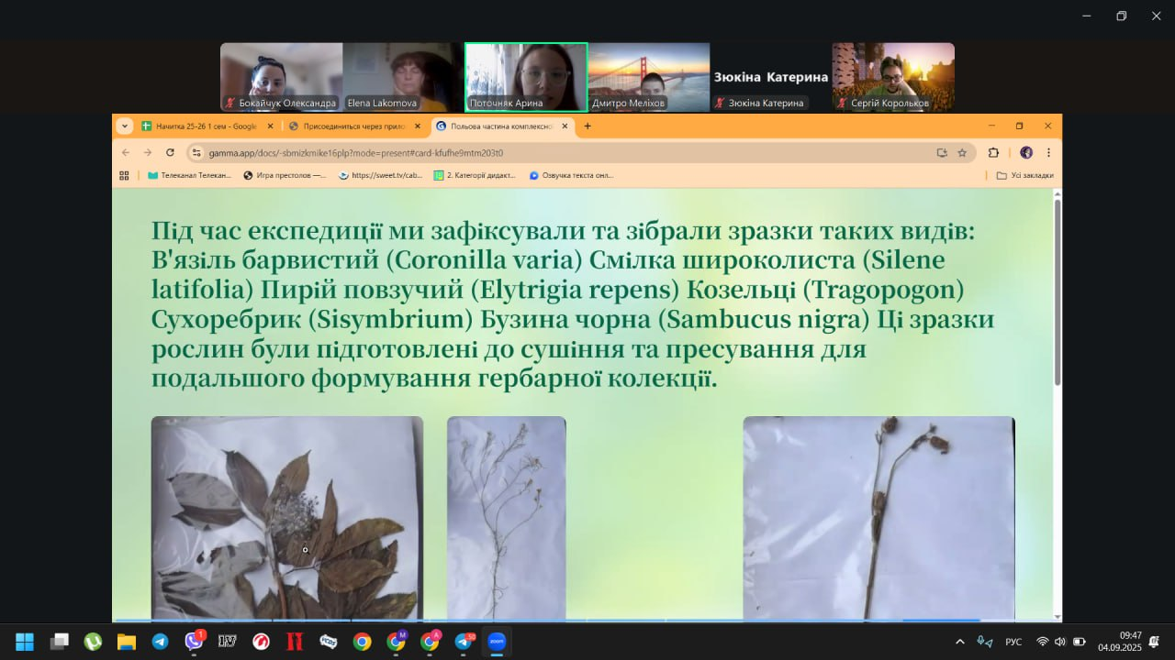The image size is (1175, 660).
Task: Open the Apps grid in bookmarks bar
Action: coord(124,175)
